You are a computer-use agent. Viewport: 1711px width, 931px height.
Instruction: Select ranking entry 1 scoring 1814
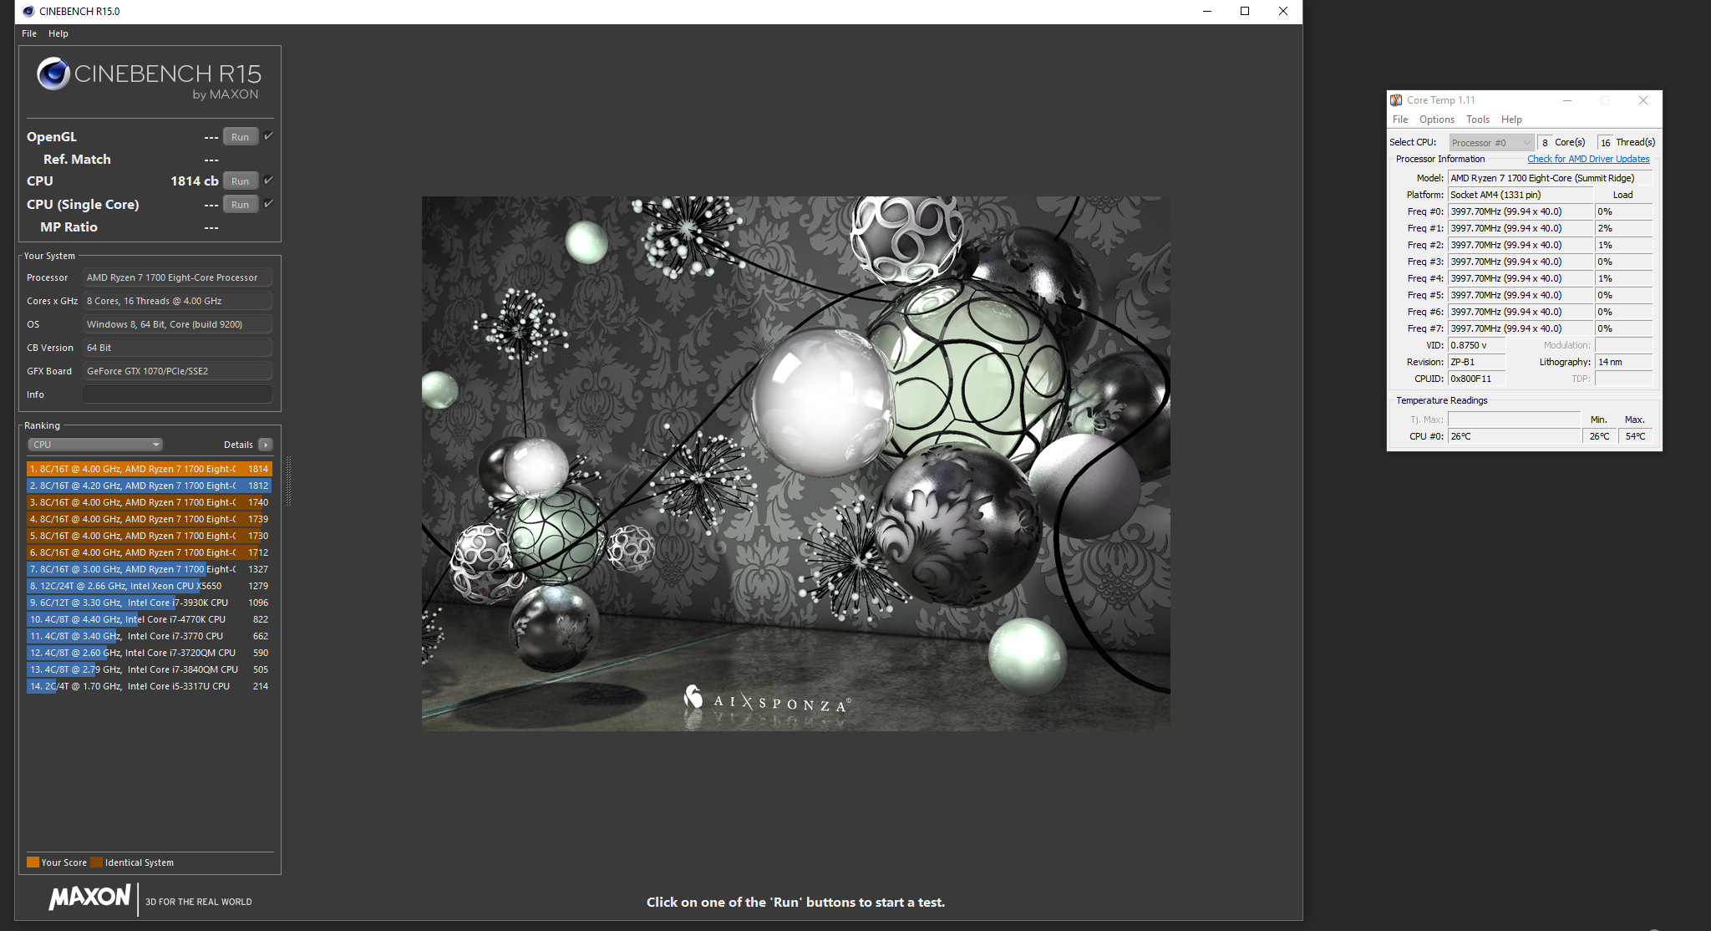click(149, 469)
